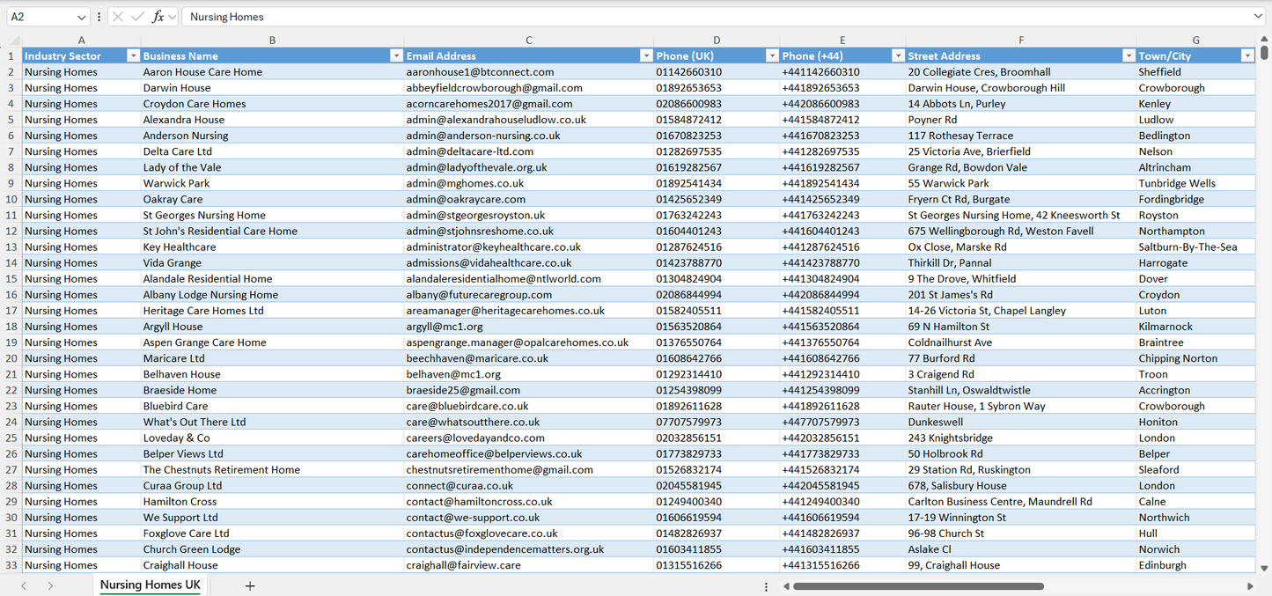
Task: Go to next sheet arrow
Action: (x=50, y=585)
